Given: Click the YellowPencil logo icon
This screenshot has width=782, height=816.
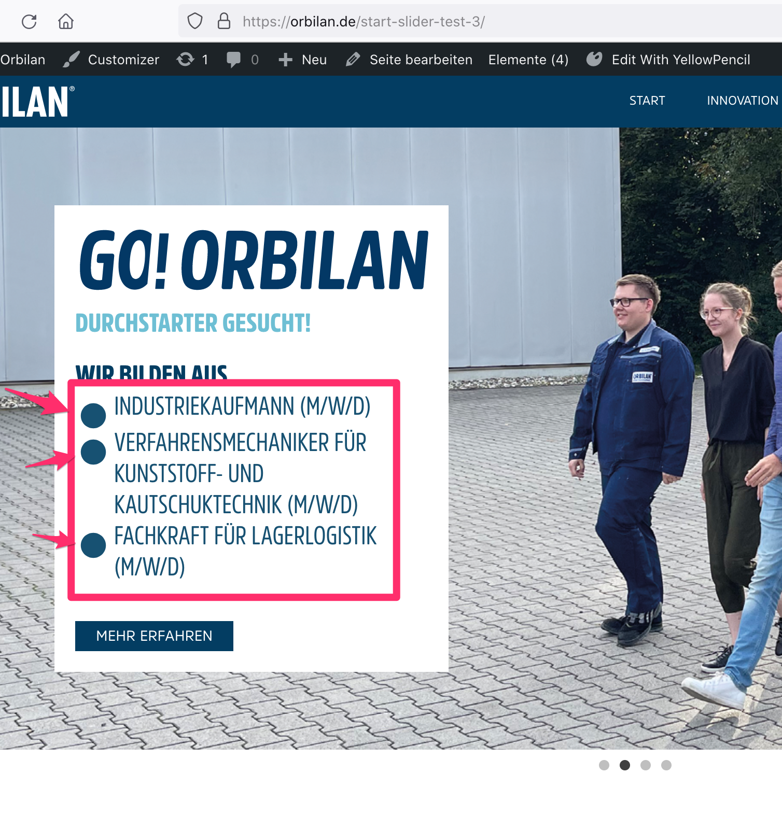Looking at the screenshot, I should (x=594, y=59).
